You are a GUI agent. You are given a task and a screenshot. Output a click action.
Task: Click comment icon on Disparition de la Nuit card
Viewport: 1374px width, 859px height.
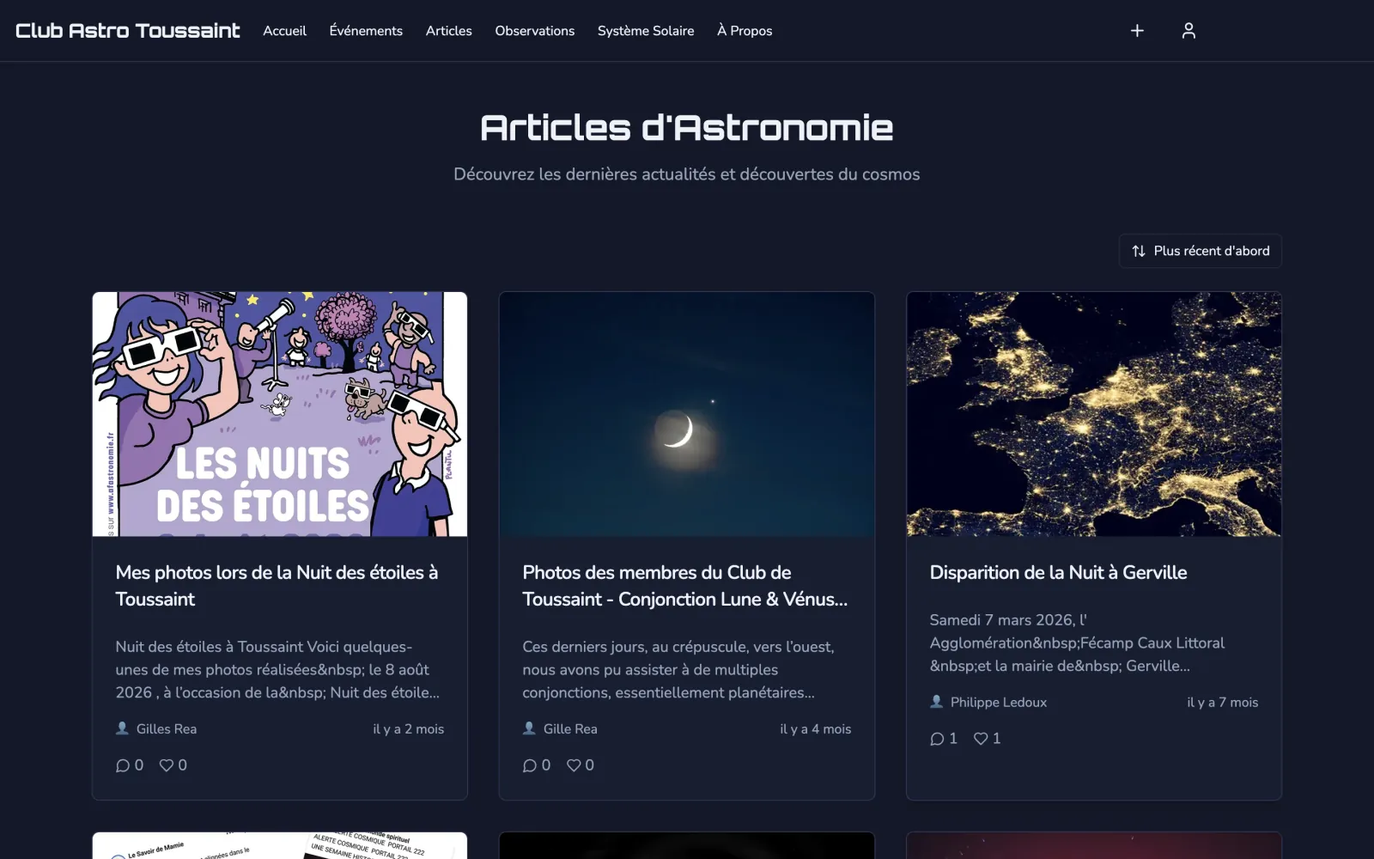[937, 739]
